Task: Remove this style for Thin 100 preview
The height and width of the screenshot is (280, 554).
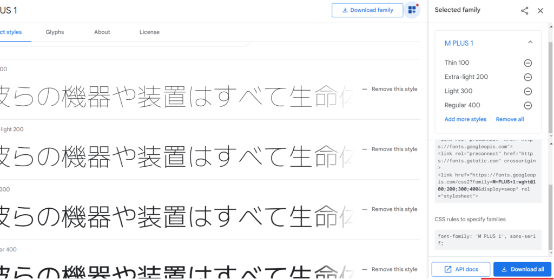Action: tap(390, 89)
